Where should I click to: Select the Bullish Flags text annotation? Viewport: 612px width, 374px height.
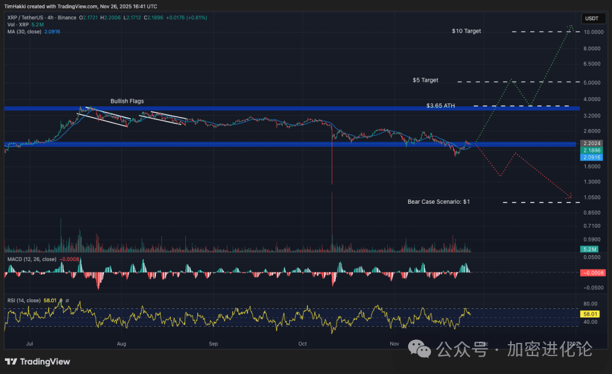coord(126,101)
